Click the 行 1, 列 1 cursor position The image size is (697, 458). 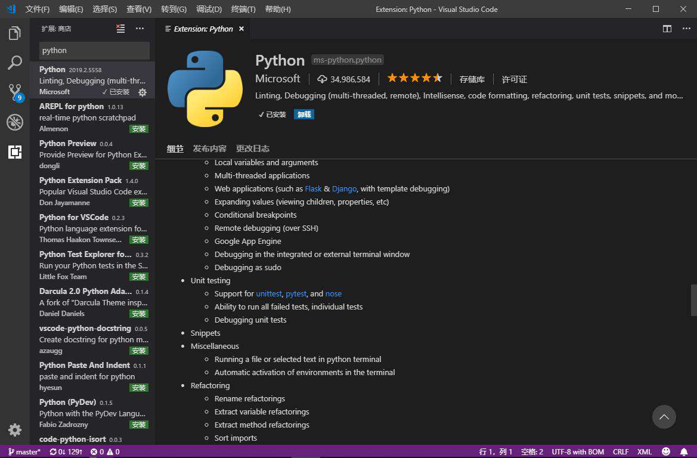tap(495, 452)
